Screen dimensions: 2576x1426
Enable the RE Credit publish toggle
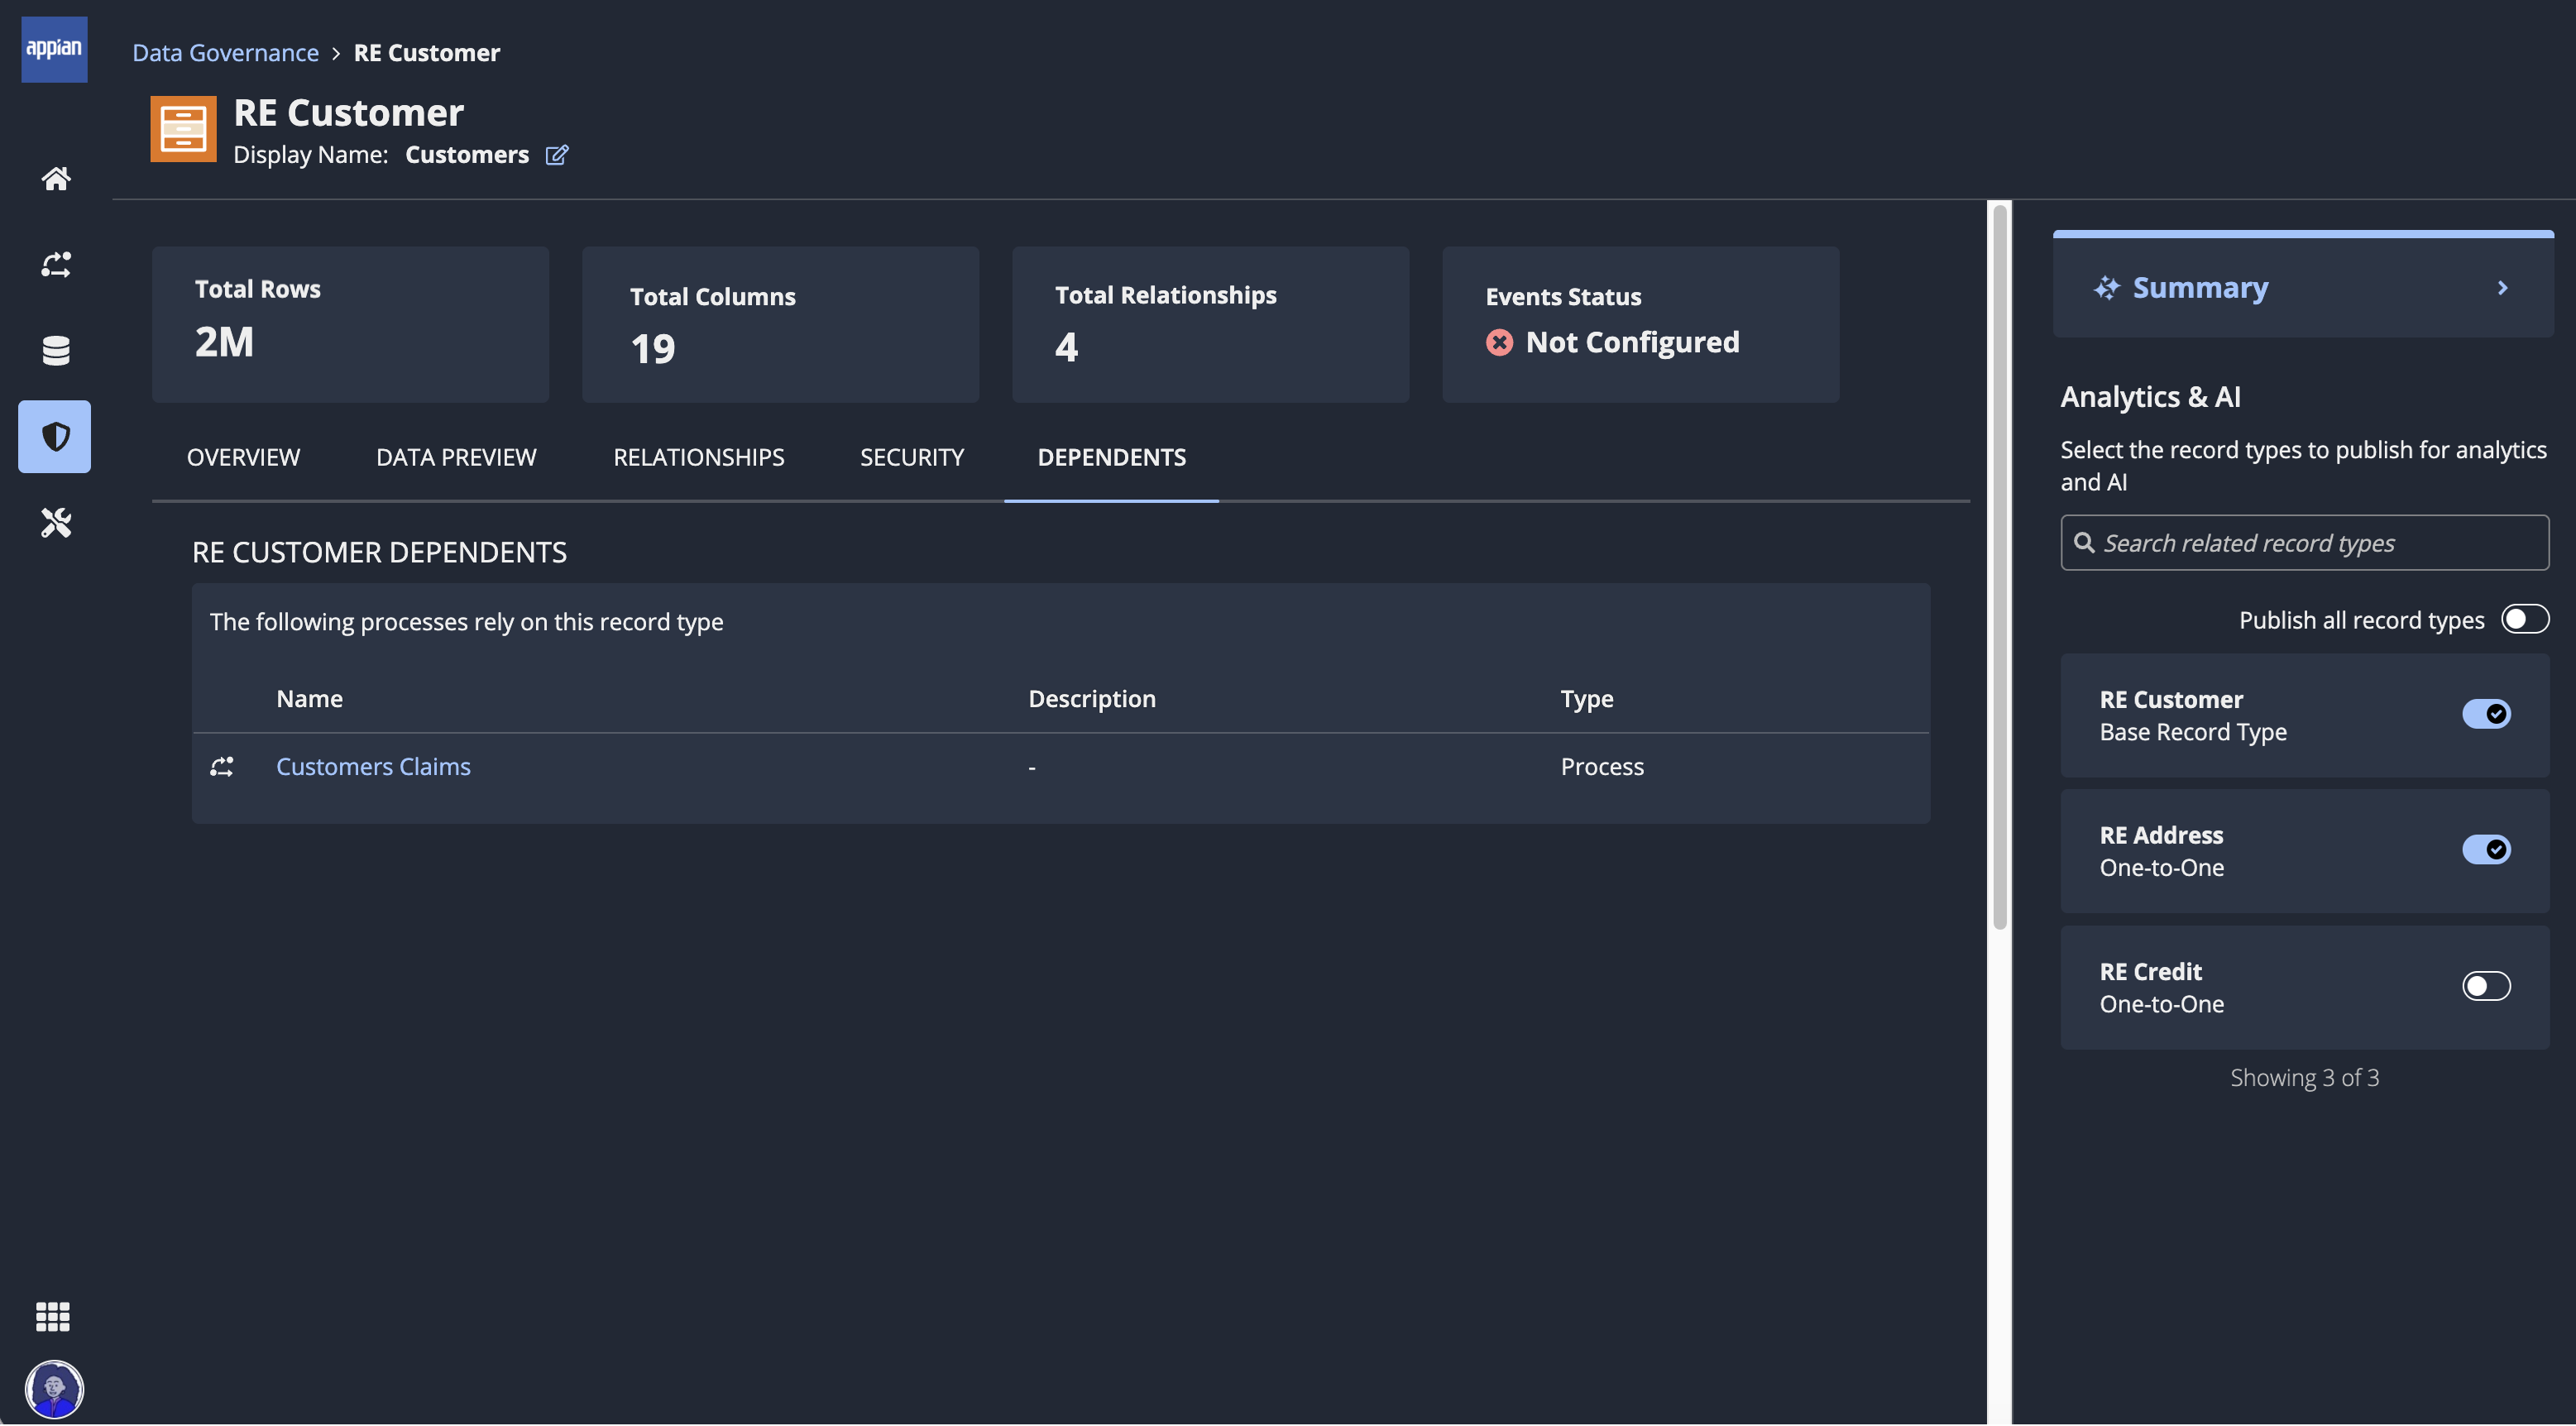(x=2486, y=986)
